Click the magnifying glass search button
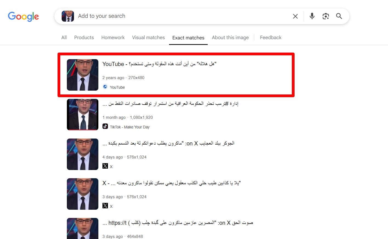 tap(339, 16)
